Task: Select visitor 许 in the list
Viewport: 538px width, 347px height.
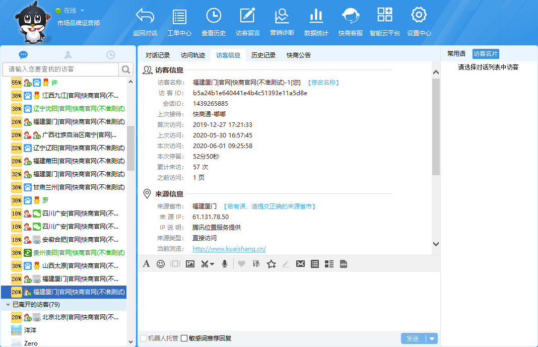Action: pyautogui.click(x=64, y=83)
